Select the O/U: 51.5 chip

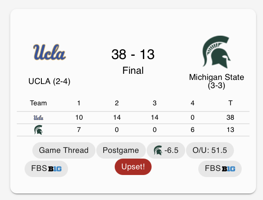[210, 150]
